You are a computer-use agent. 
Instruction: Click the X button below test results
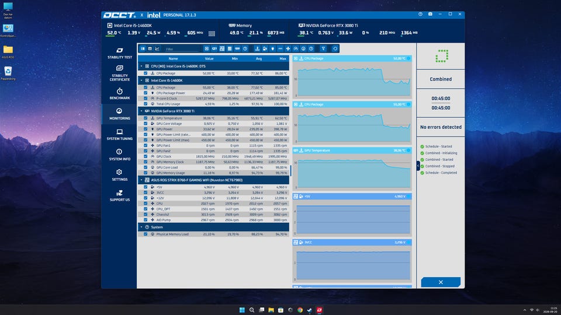[441, 282]
